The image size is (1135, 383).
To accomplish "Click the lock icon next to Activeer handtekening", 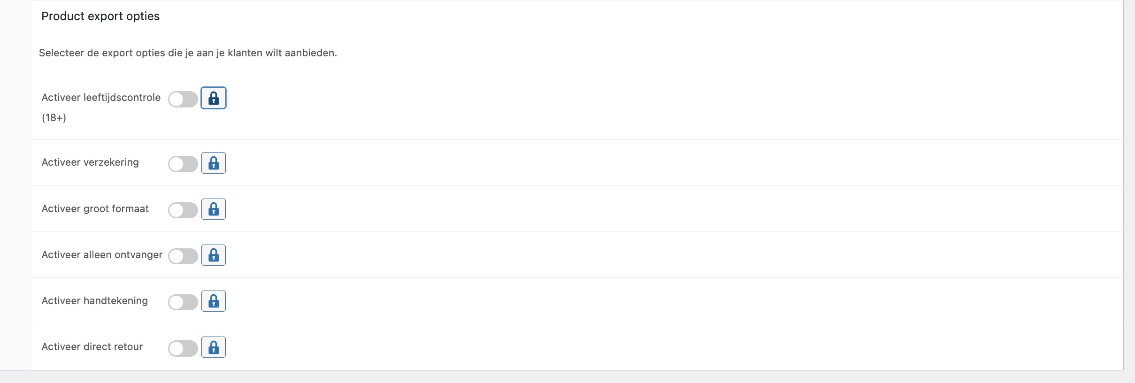I will pyautogui.click(x=214, y=301).
